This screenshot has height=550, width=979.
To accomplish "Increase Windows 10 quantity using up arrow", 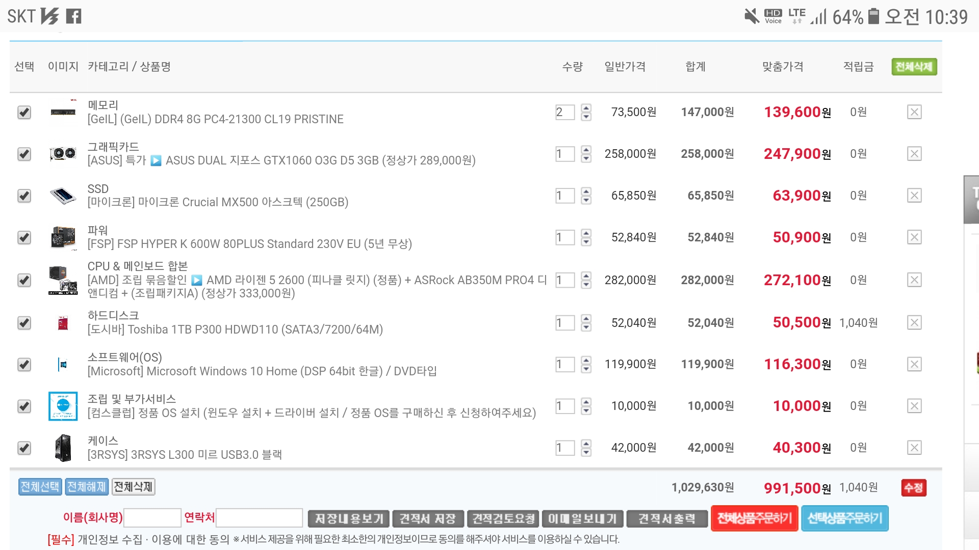I will coord(586,361).
